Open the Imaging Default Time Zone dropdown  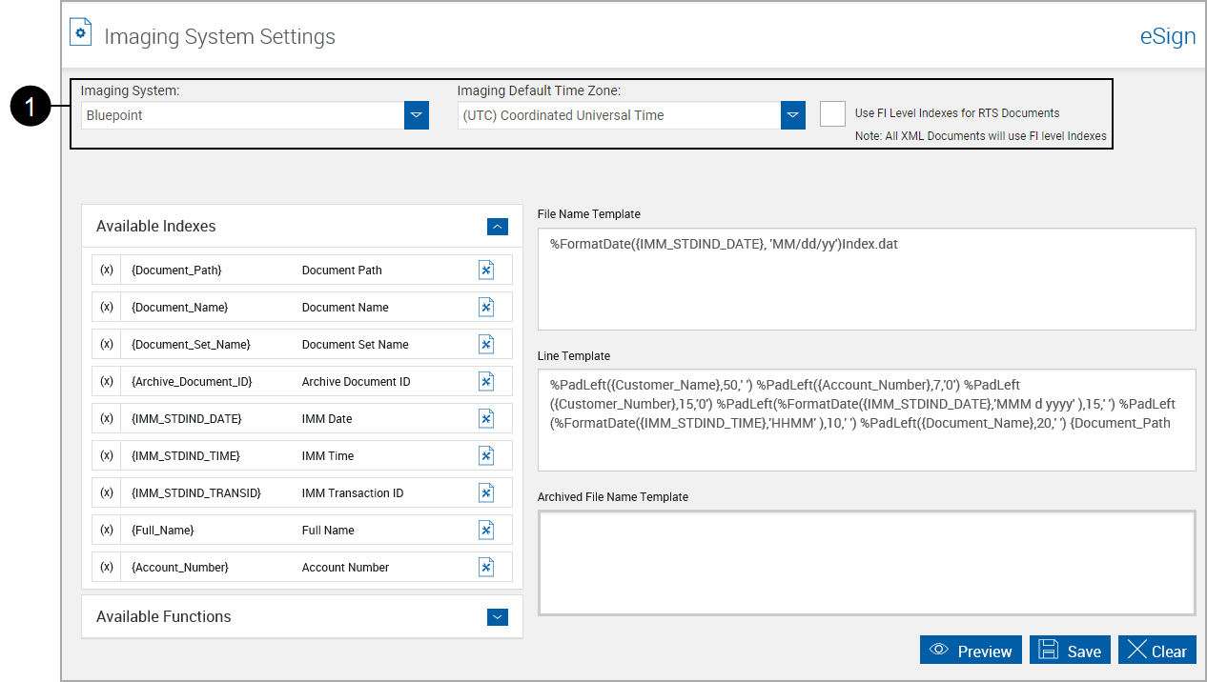pyautogui.click(x=792, y=114)
